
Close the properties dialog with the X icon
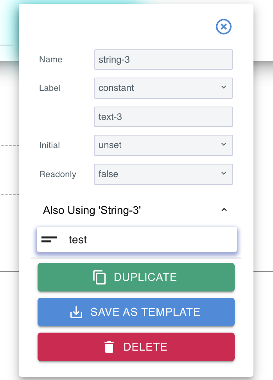(224, 27)
